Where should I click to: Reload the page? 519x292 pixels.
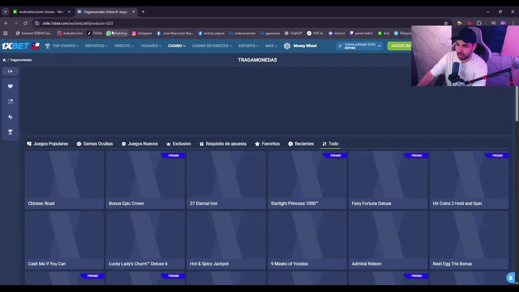coord(25,23)
